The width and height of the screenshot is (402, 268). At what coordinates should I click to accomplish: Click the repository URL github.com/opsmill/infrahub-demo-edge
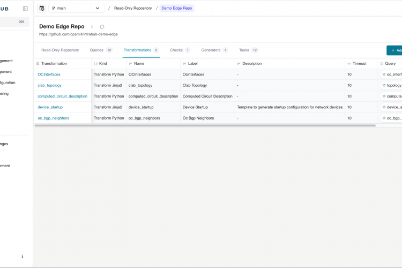(78, 34)
